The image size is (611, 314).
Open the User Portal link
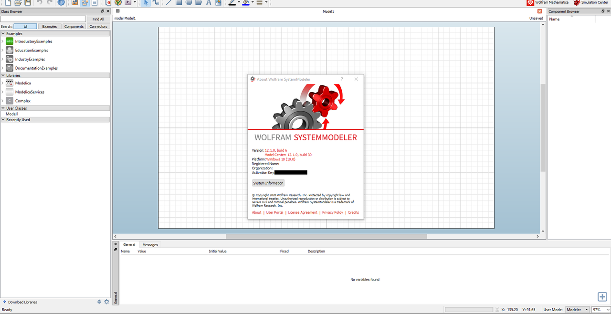click(x=274, y=212)
